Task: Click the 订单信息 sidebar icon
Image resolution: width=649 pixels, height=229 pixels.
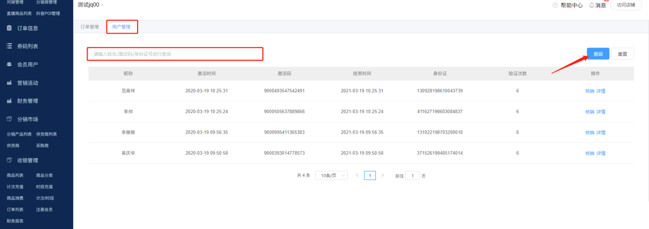Action: click(x=9, y=28)
